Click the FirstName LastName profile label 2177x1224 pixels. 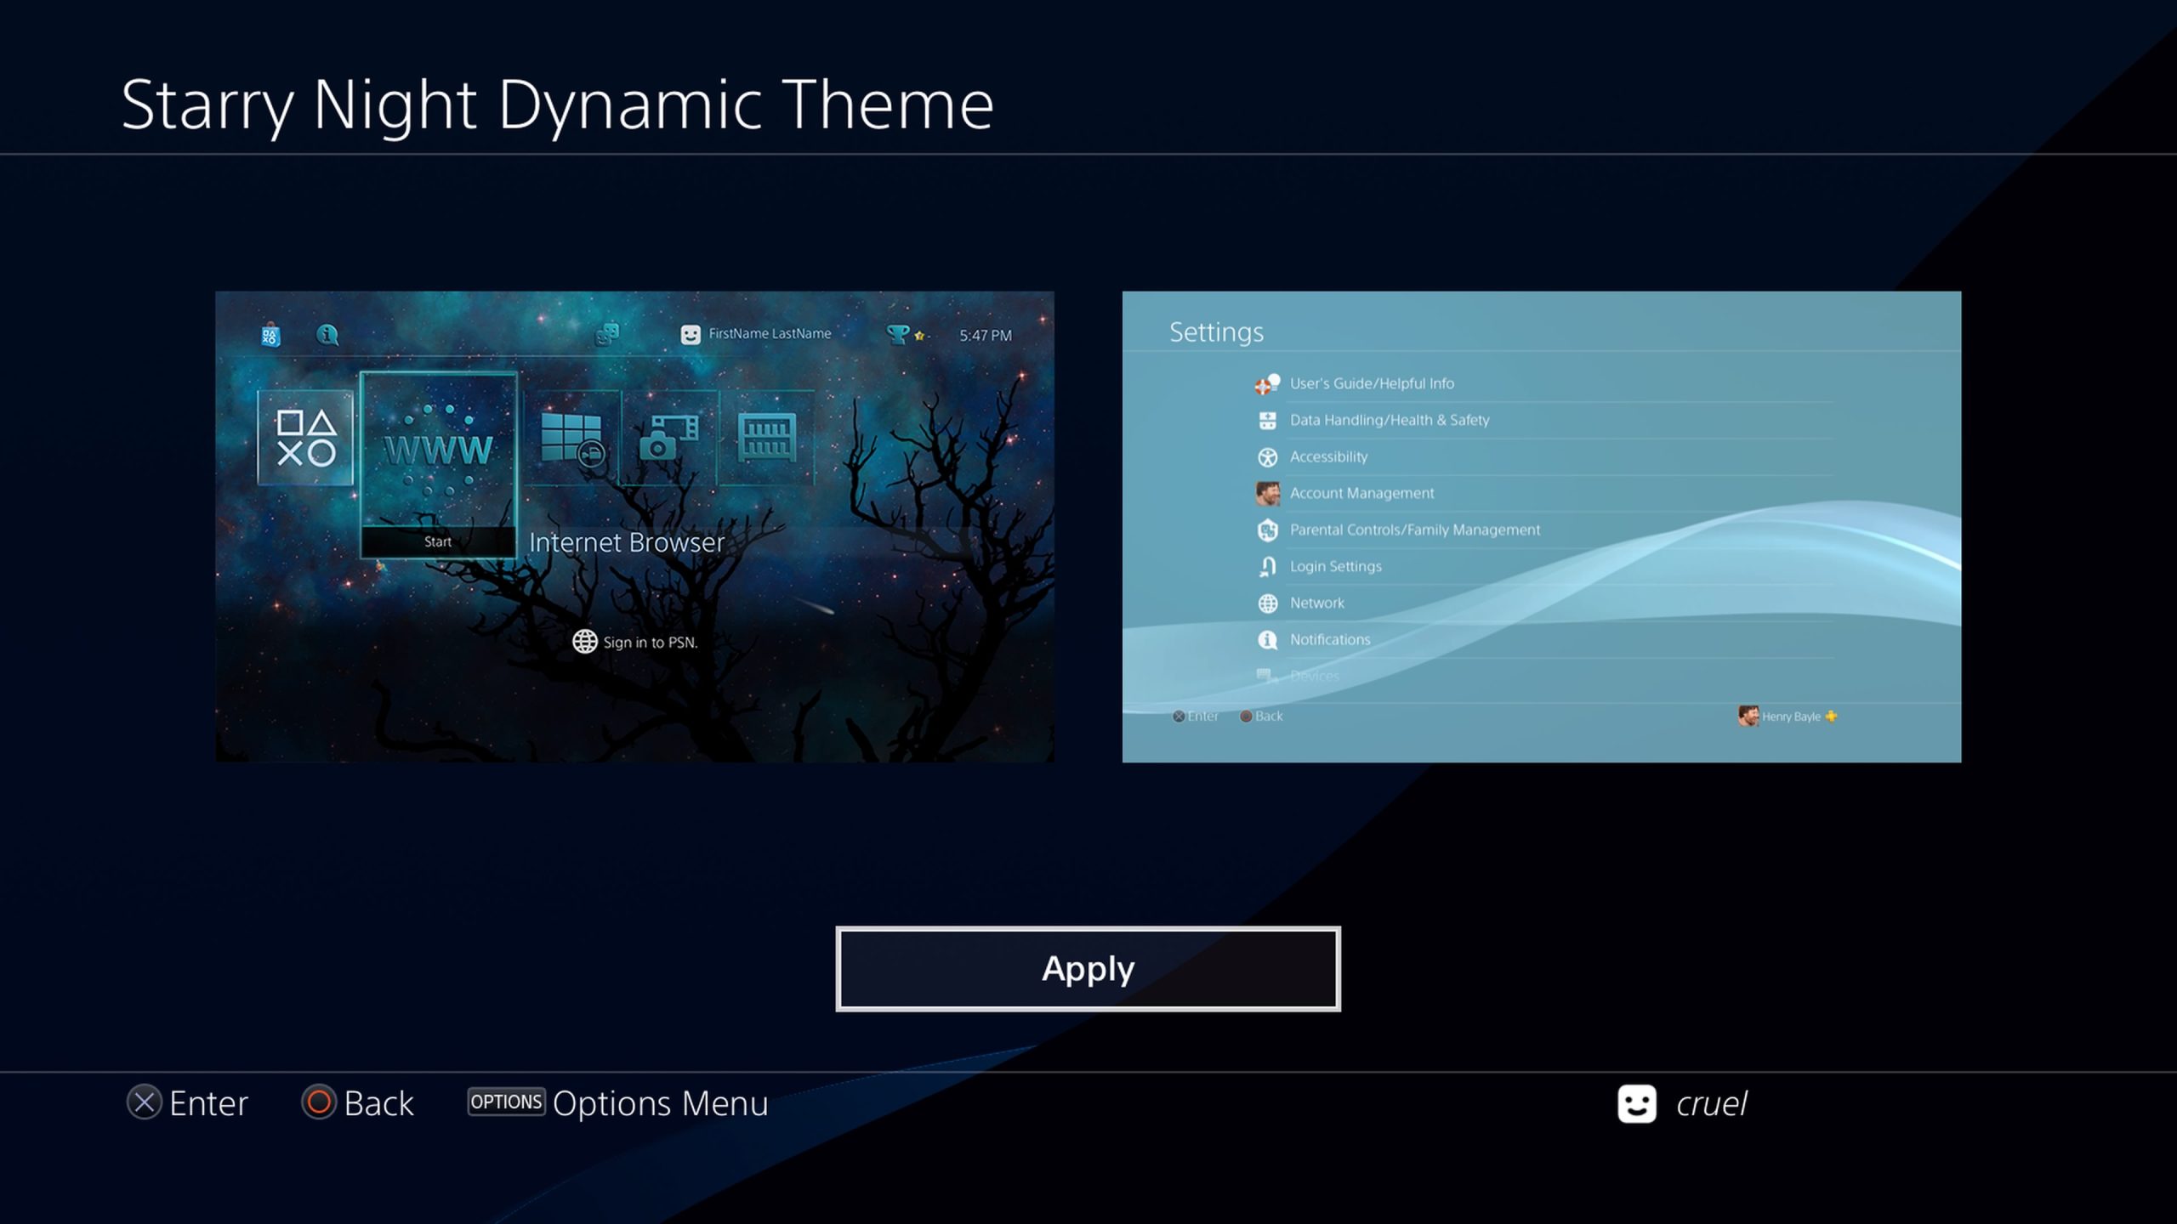click(x=769, y=334)
